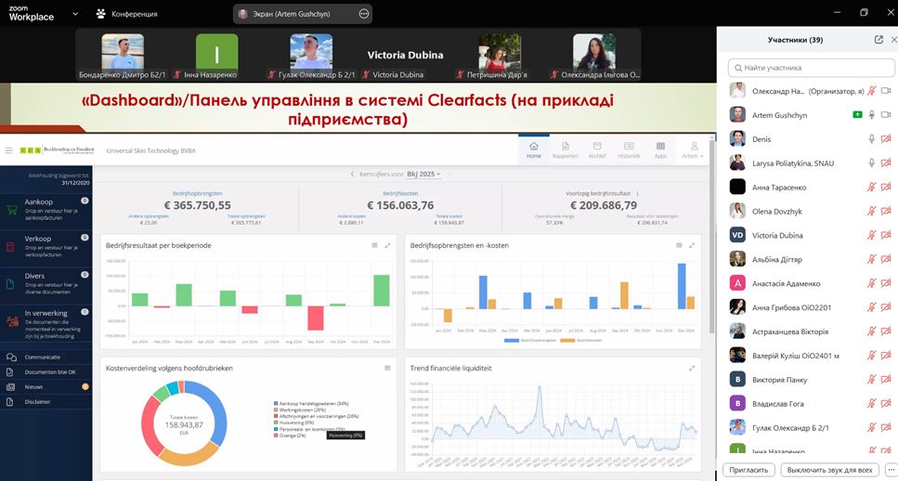
Task: Open screen share options ellipsis for Artem Gushchyn
Action: tap(364, 14)
